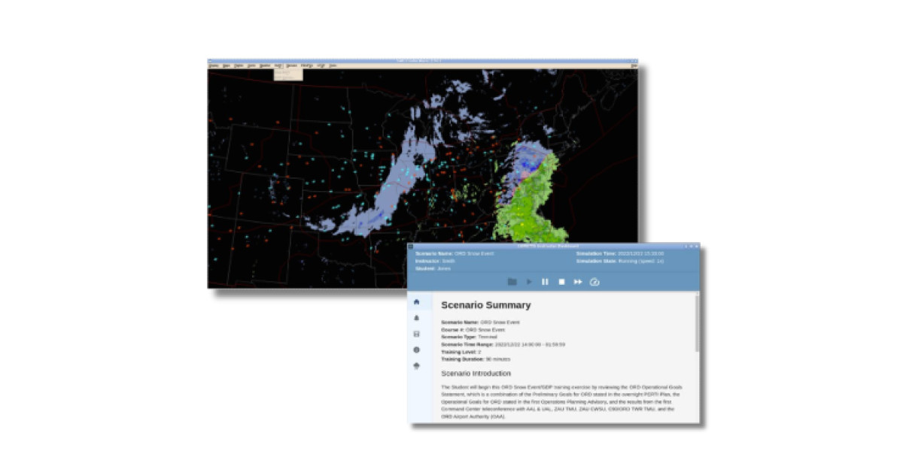This screenshot has height=472, width=903.
Task: Stop the simulation playback
Action: (x=562, y=282)
